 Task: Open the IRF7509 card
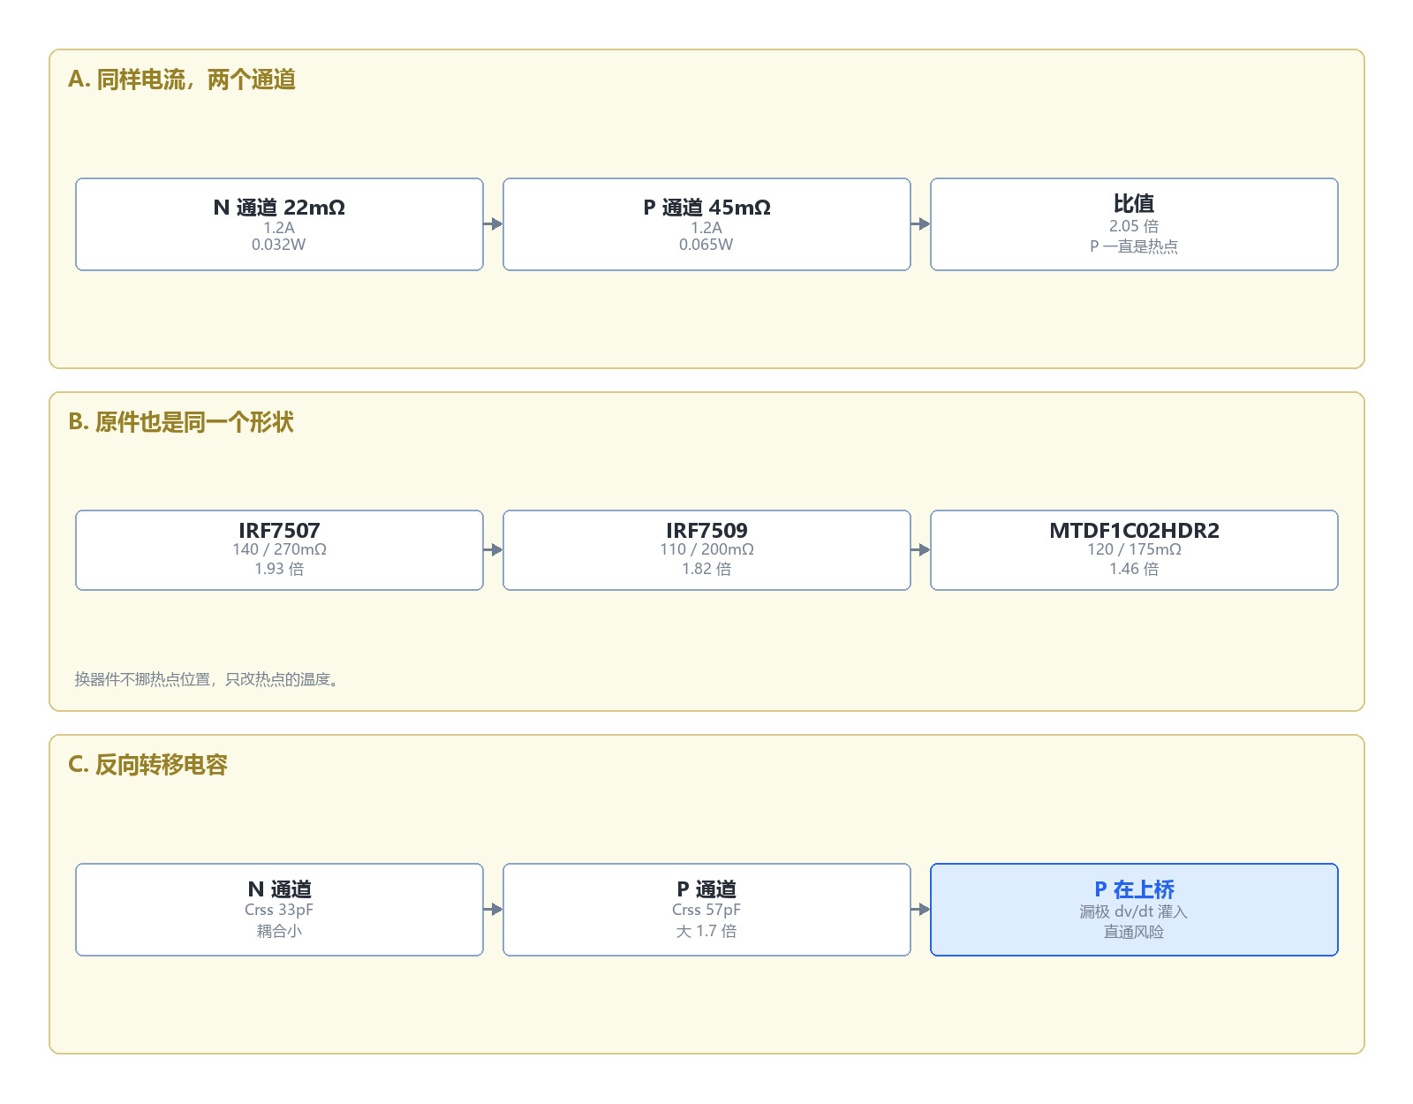pos(706,550)
